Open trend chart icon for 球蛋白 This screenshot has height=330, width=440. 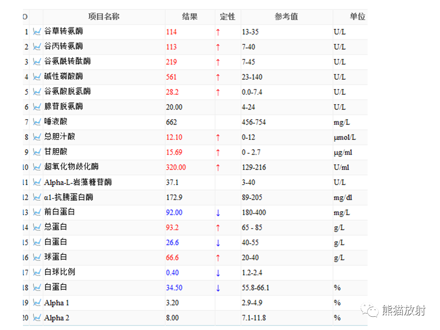click(x=37, y=257)
